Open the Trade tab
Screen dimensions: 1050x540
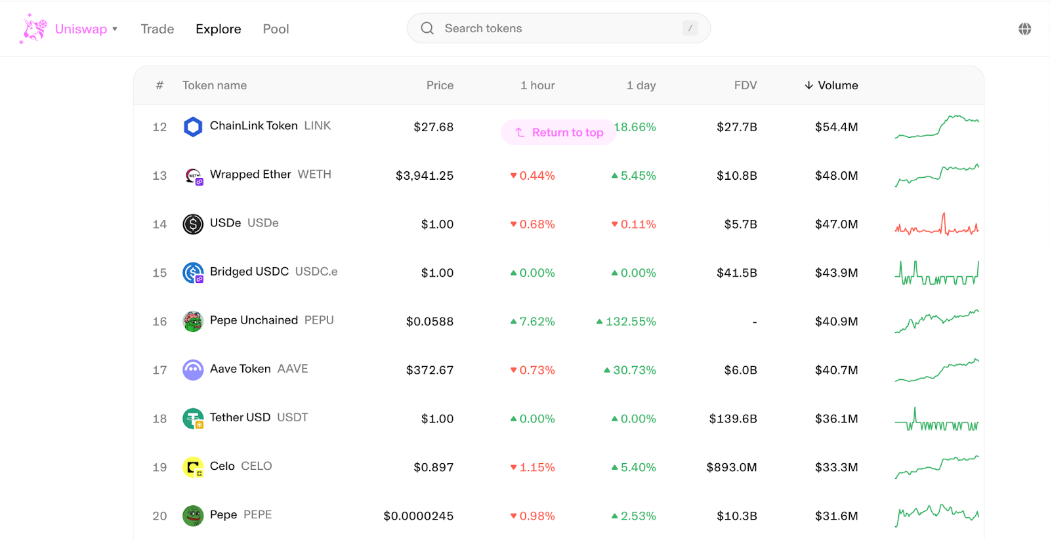(157, 29)
